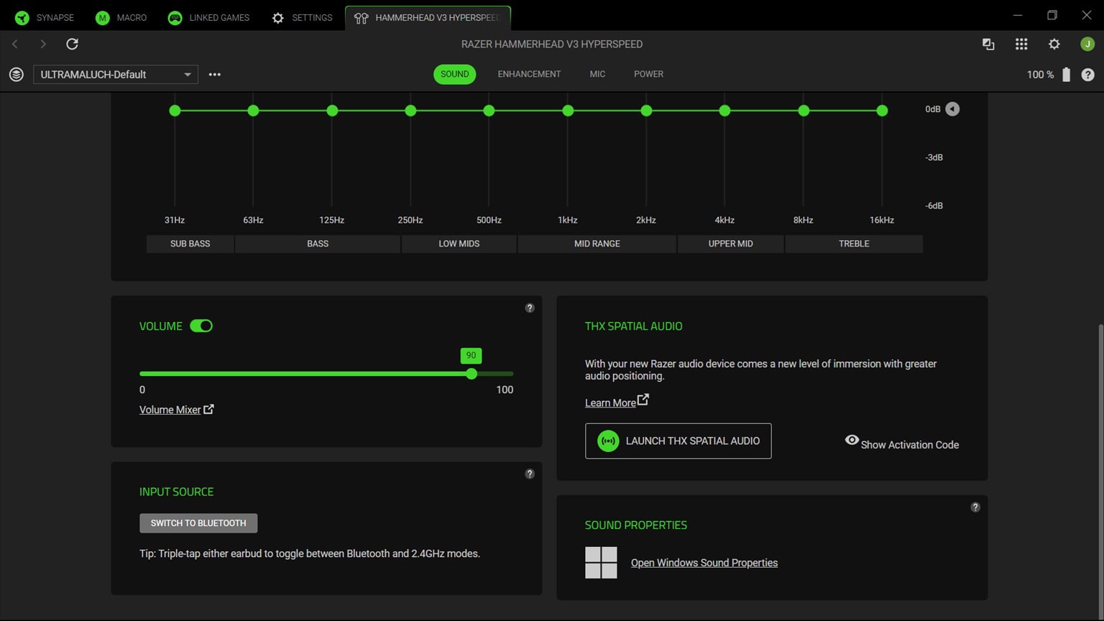Click the window switch icon top right

pyautogui.click(x=988, y=44)
